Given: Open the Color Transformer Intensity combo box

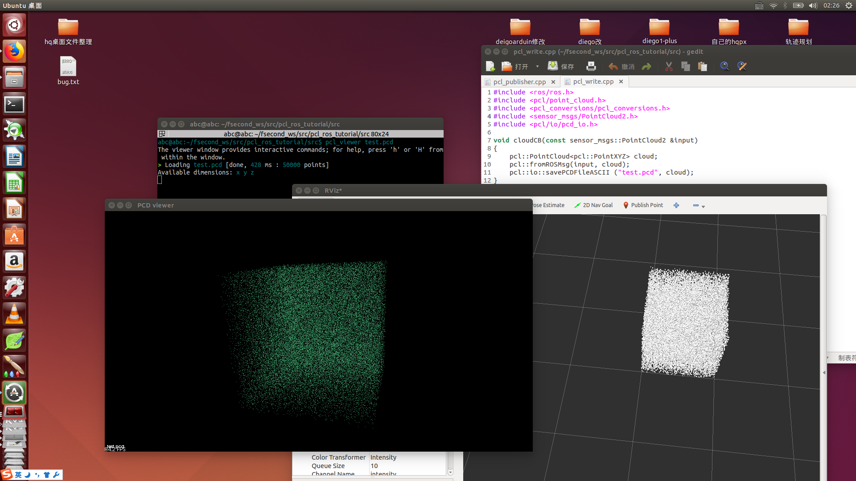Looking at the screenshot, I should tap(406, 457).
